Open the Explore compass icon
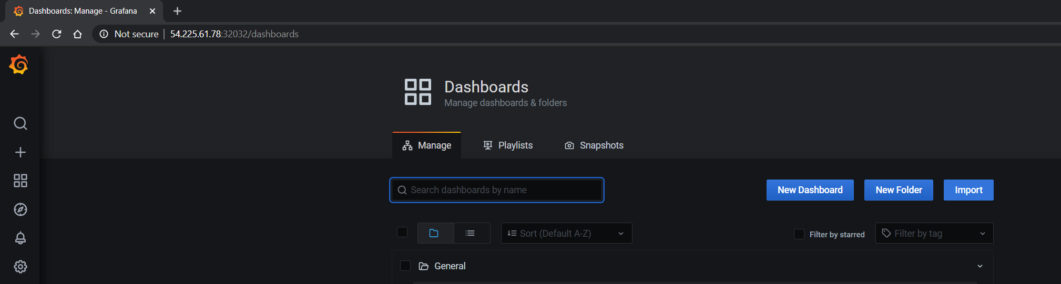Screen dimensions: 1061x284 (x=20, y=209)
